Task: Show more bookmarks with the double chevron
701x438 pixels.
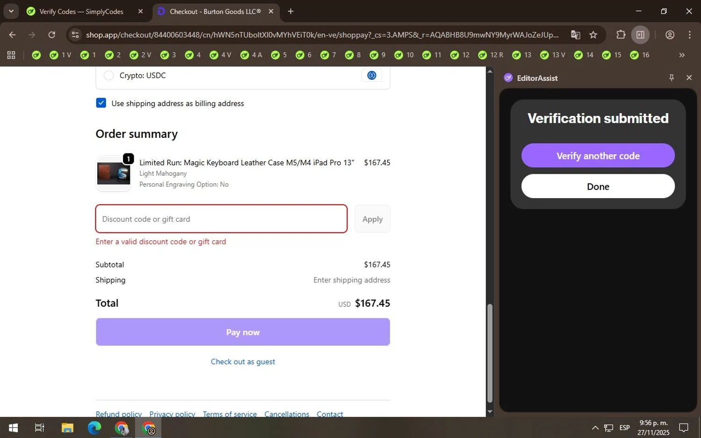Action: click(682, 55)
